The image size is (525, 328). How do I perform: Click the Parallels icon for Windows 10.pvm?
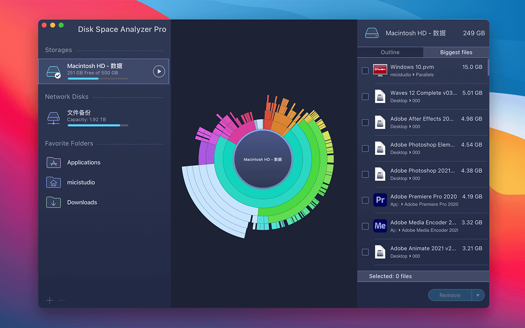click(380, 70)
